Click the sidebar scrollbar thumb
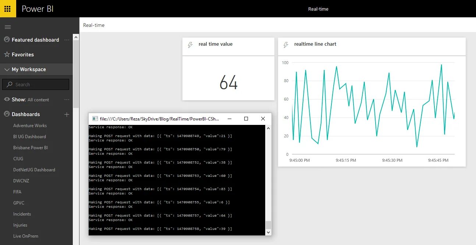The height and width of the screenshot is (245, 476). click(76, 74)
